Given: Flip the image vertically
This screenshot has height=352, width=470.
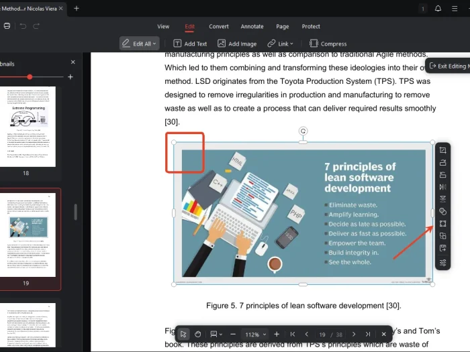Looking at the screenshot, I should coord(443,199).
